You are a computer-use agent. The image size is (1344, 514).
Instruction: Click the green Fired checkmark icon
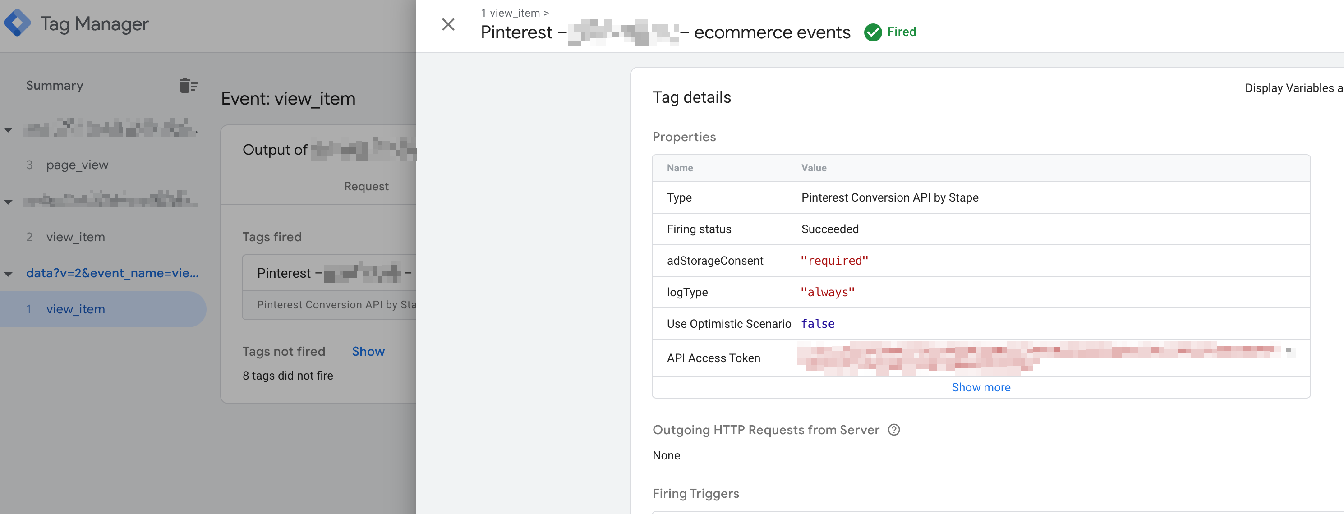[x=872, y=32]
